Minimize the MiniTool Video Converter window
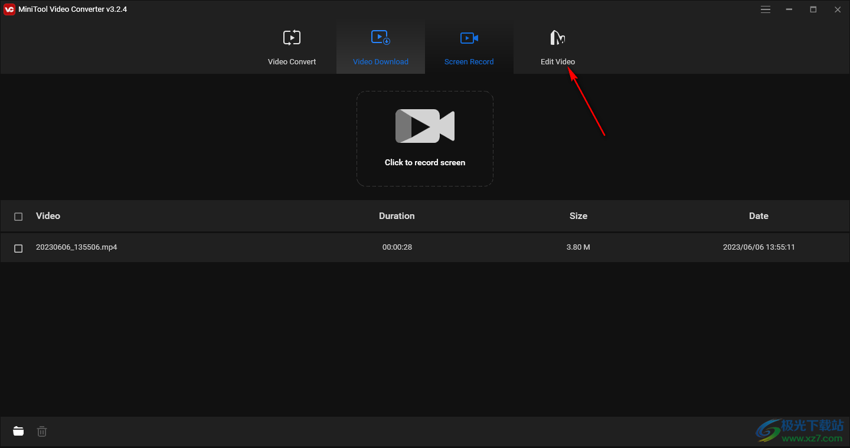The width and height of the screenshot is (850, 448). 789,9
